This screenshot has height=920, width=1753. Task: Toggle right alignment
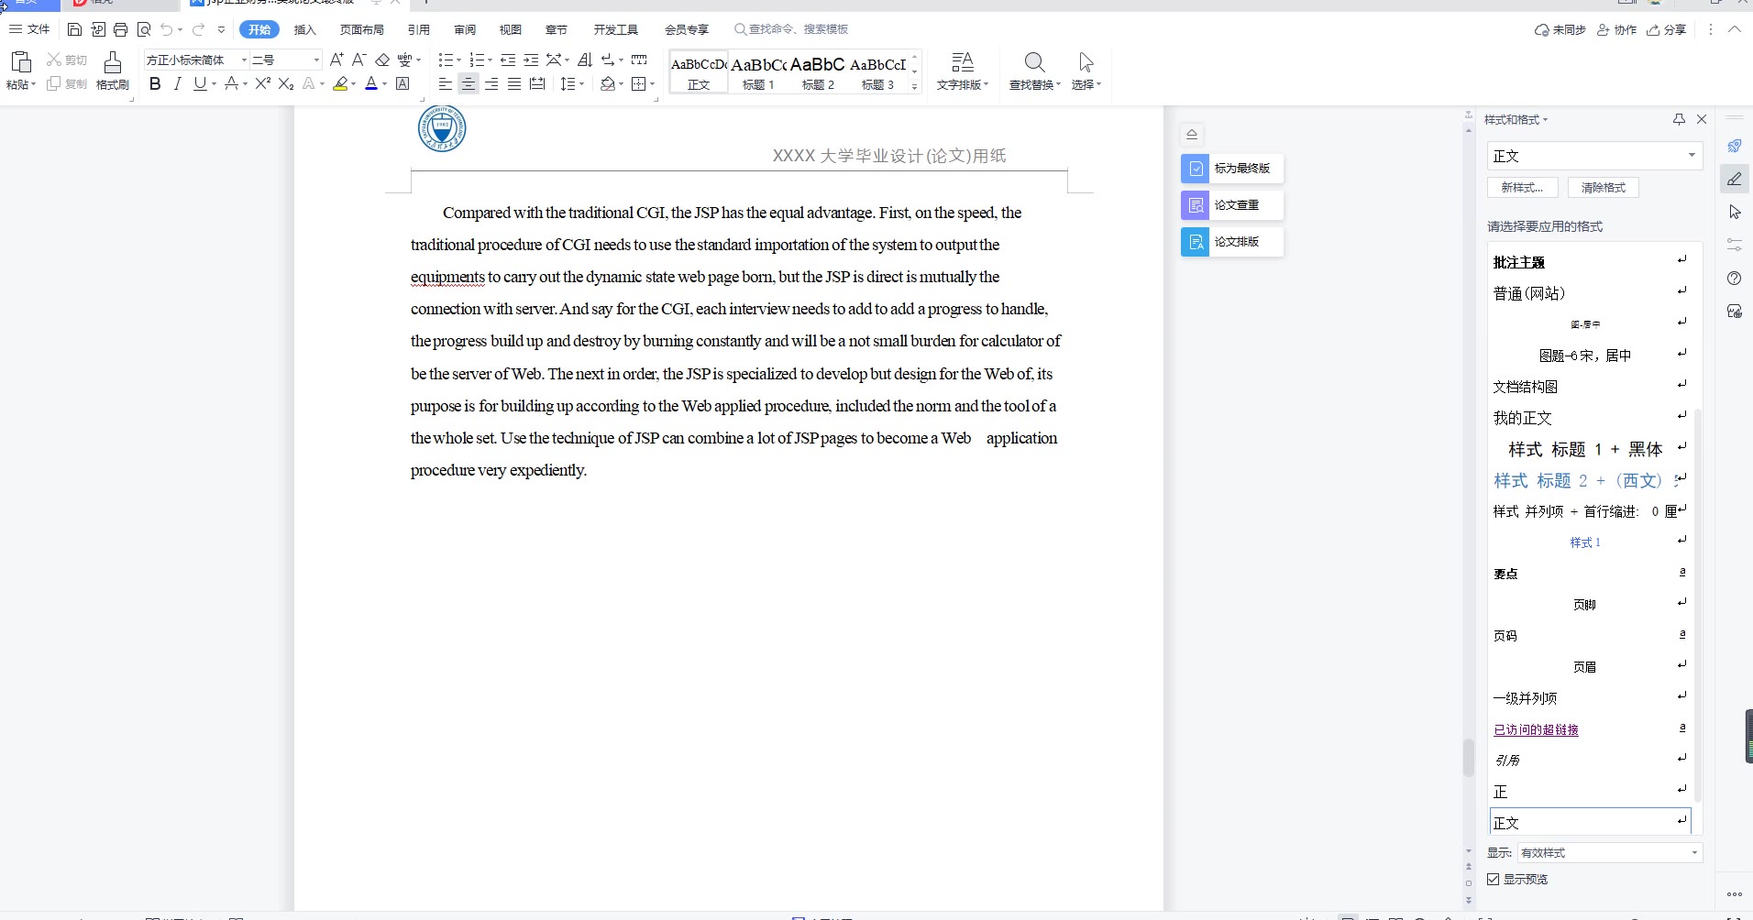click(x=491, y=83)
